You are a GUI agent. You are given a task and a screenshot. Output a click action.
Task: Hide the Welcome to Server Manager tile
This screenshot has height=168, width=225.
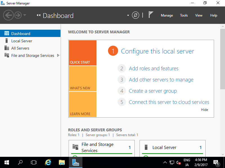pos(204,109)
